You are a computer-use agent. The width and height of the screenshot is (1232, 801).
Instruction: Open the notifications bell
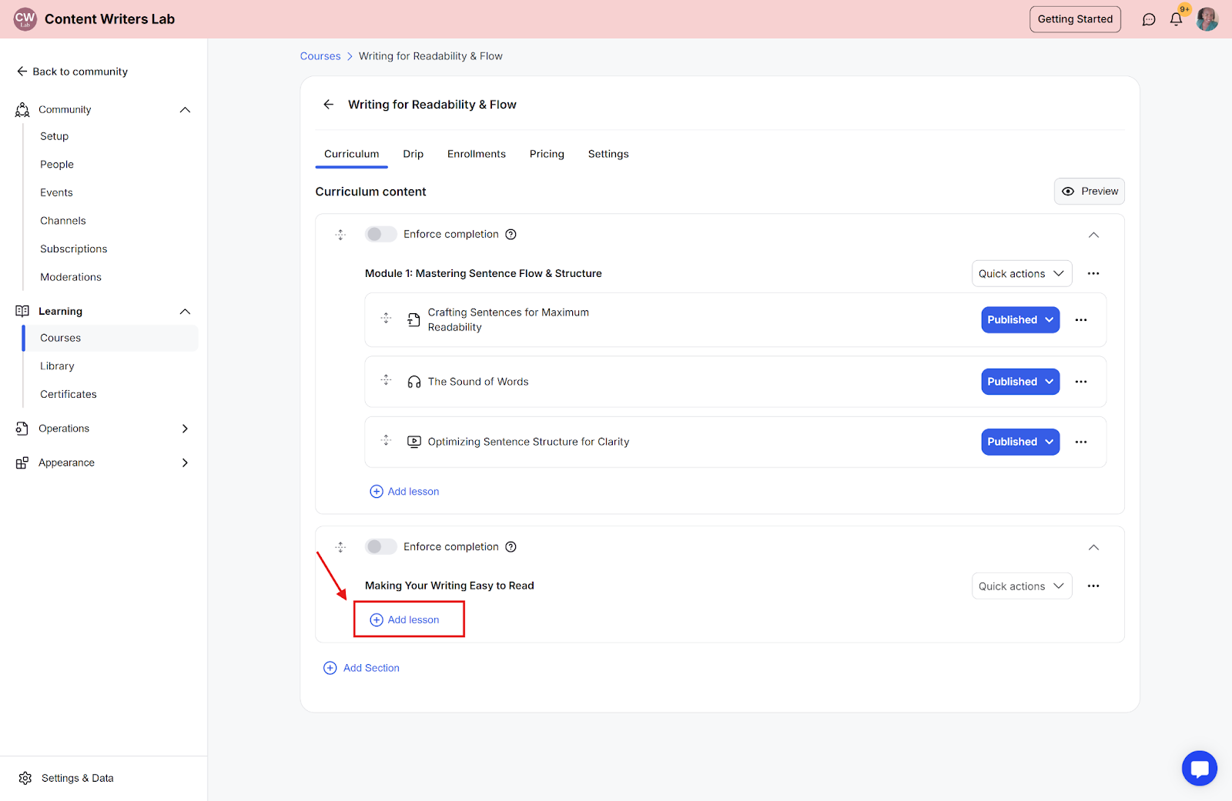click(x=1176, y=19)
